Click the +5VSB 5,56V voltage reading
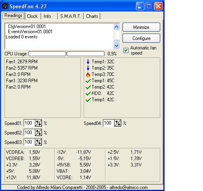203x191 pixels. tap(74, 165)
